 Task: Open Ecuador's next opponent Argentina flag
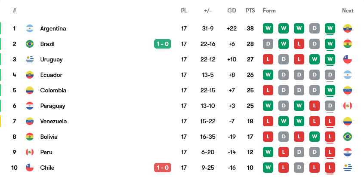(x=348, y=75)
